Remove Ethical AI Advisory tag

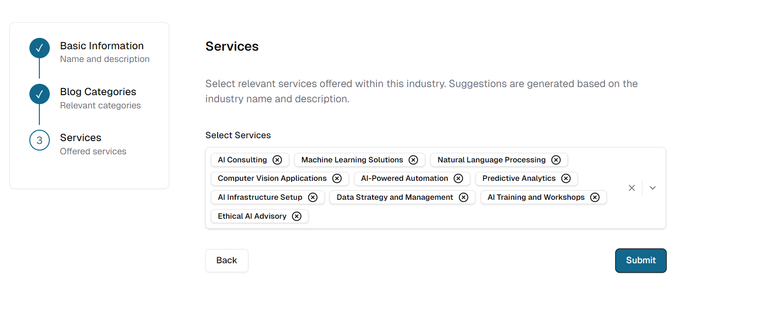[297, 216]
